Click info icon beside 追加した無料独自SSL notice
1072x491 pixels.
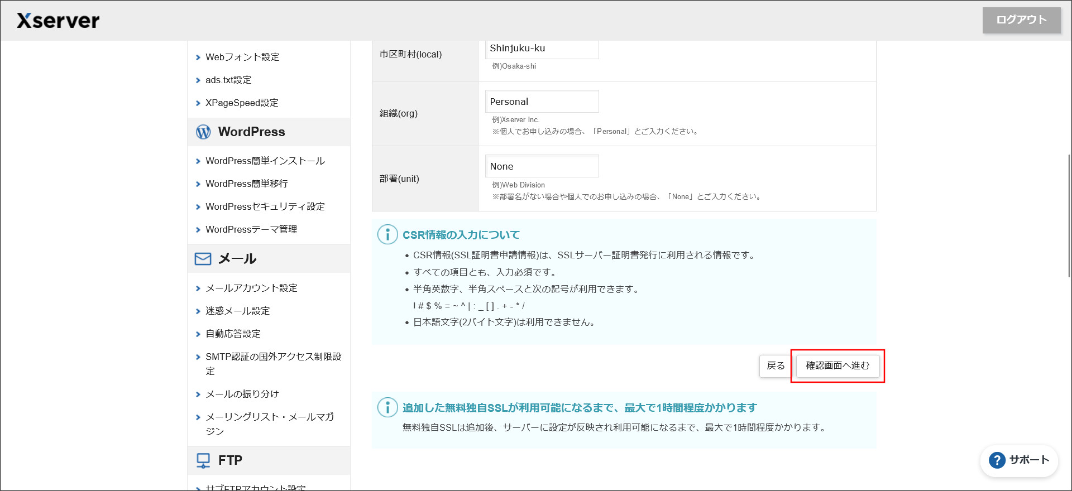point(387,407)
